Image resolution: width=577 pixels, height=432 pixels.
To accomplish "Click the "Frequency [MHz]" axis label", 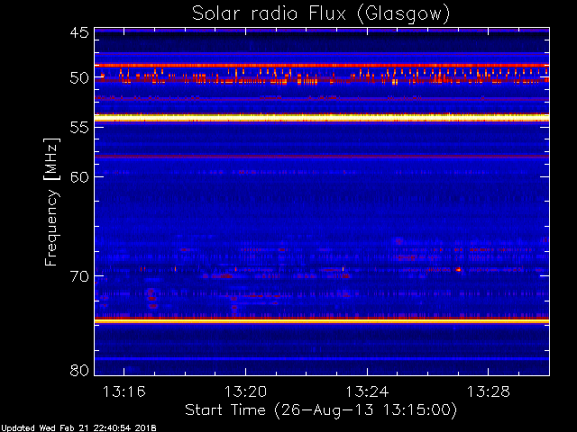I will click(x=51, y=202).
